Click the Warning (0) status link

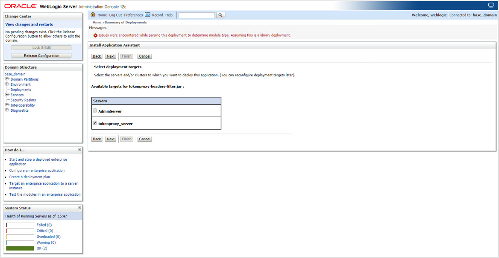(x=46, y=242)
